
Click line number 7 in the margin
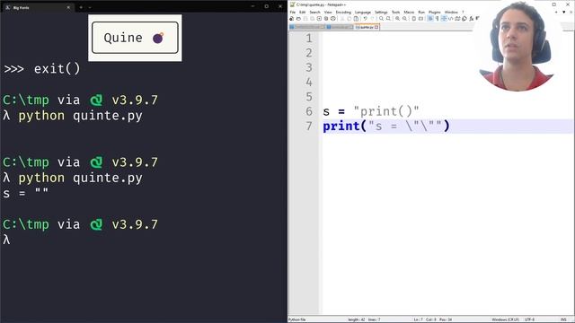coord(309,126)
